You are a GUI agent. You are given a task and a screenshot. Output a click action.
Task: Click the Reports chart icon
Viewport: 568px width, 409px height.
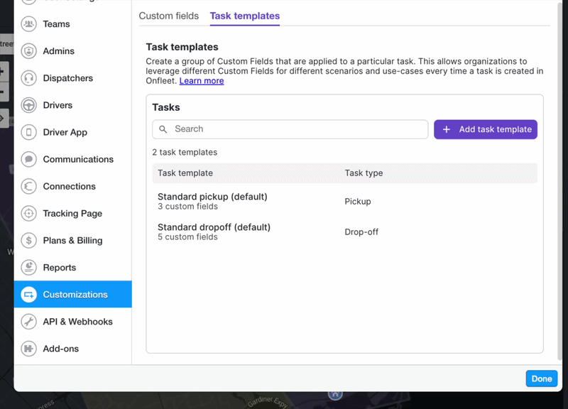coord(28,268)
